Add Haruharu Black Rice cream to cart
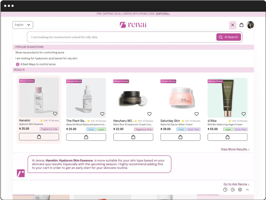266x200 pixels. pos(133,137)
